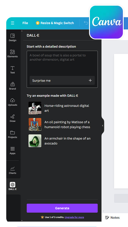Click the crown icon on Resize & Magic Switch
Image resolution: width=128 pixels, height=227 pixels.
38,23
